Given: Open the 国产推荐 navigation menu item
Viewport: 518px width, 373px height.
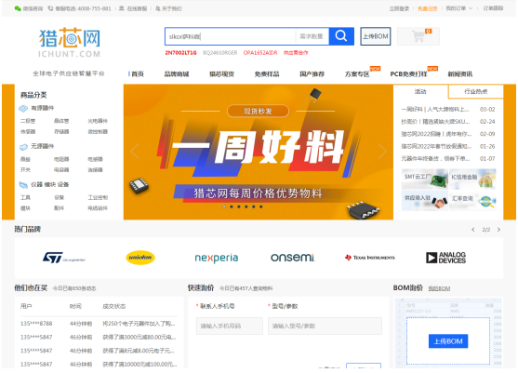Looking at the screenshot, I should (312, 74).
